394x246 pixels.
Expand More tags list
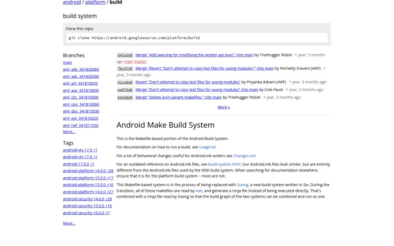click(69, 223)
